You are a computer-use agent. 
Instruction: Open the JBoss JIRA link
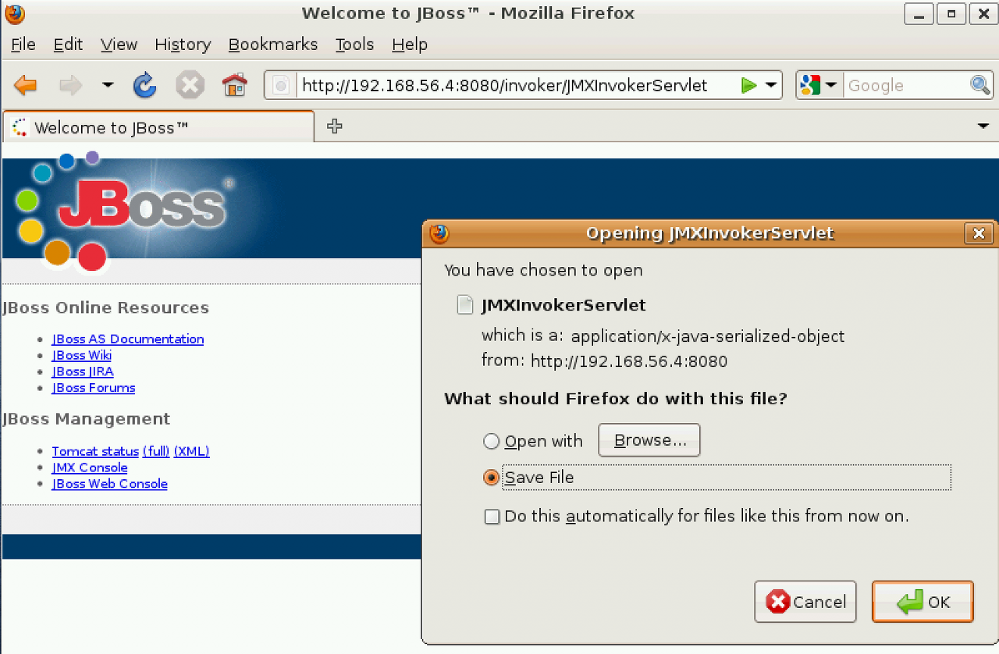point(83,371)
